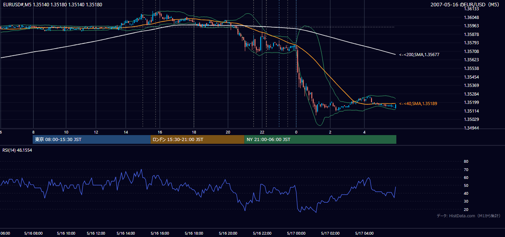Click the Tokyo 08:00-15:30 JST session bar

click(92, 139)
